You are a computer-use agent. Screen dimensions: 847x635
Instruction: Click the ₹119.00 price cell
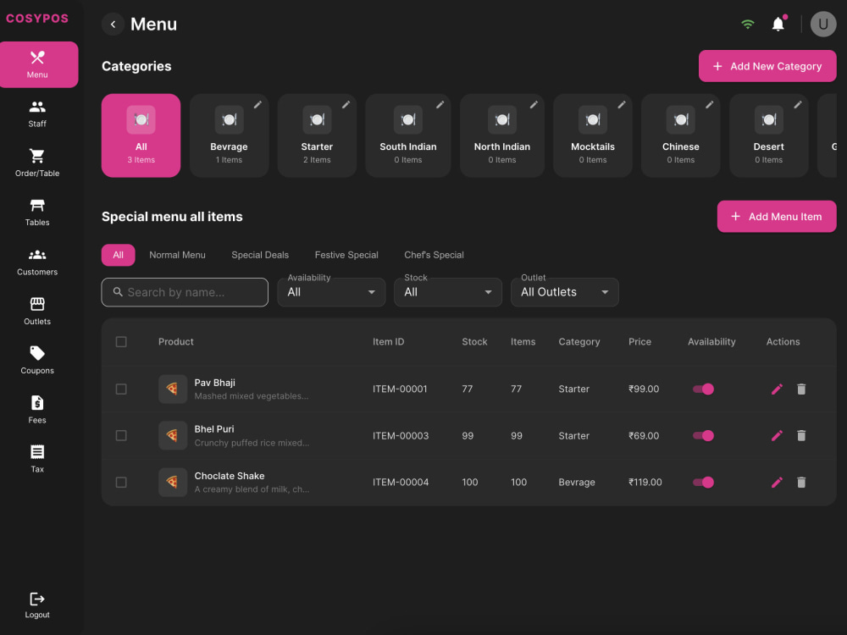coord(645,483)
